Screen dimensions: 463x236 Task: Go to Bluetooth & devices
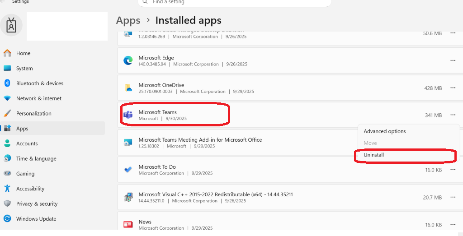(x=52, y=83)
